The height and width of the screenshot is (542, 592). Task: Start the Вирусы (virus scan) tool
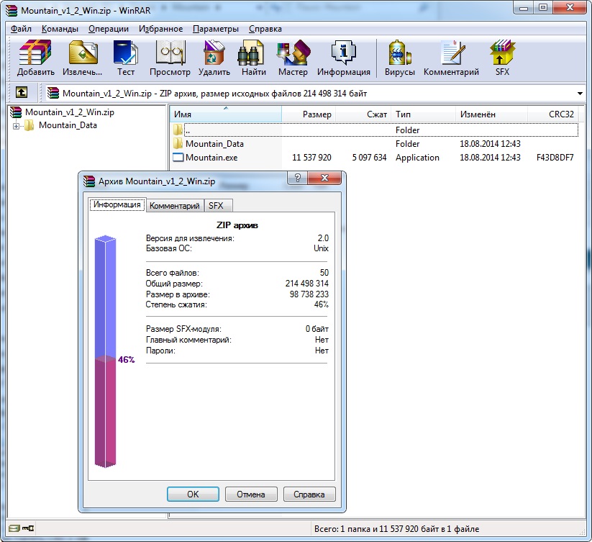pyautogui.click(x=399, y=58)
